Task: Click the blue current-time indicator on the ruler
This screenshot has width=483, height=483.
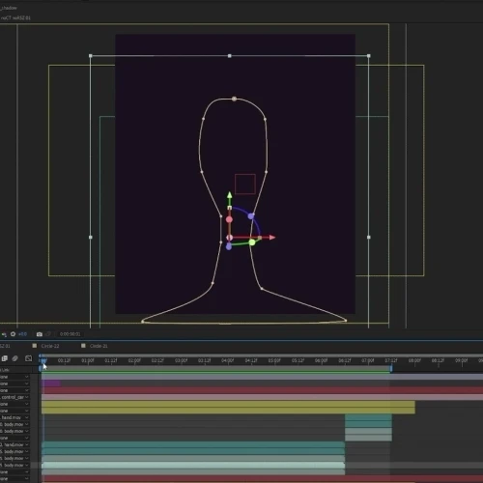Action: pos(43,360)
